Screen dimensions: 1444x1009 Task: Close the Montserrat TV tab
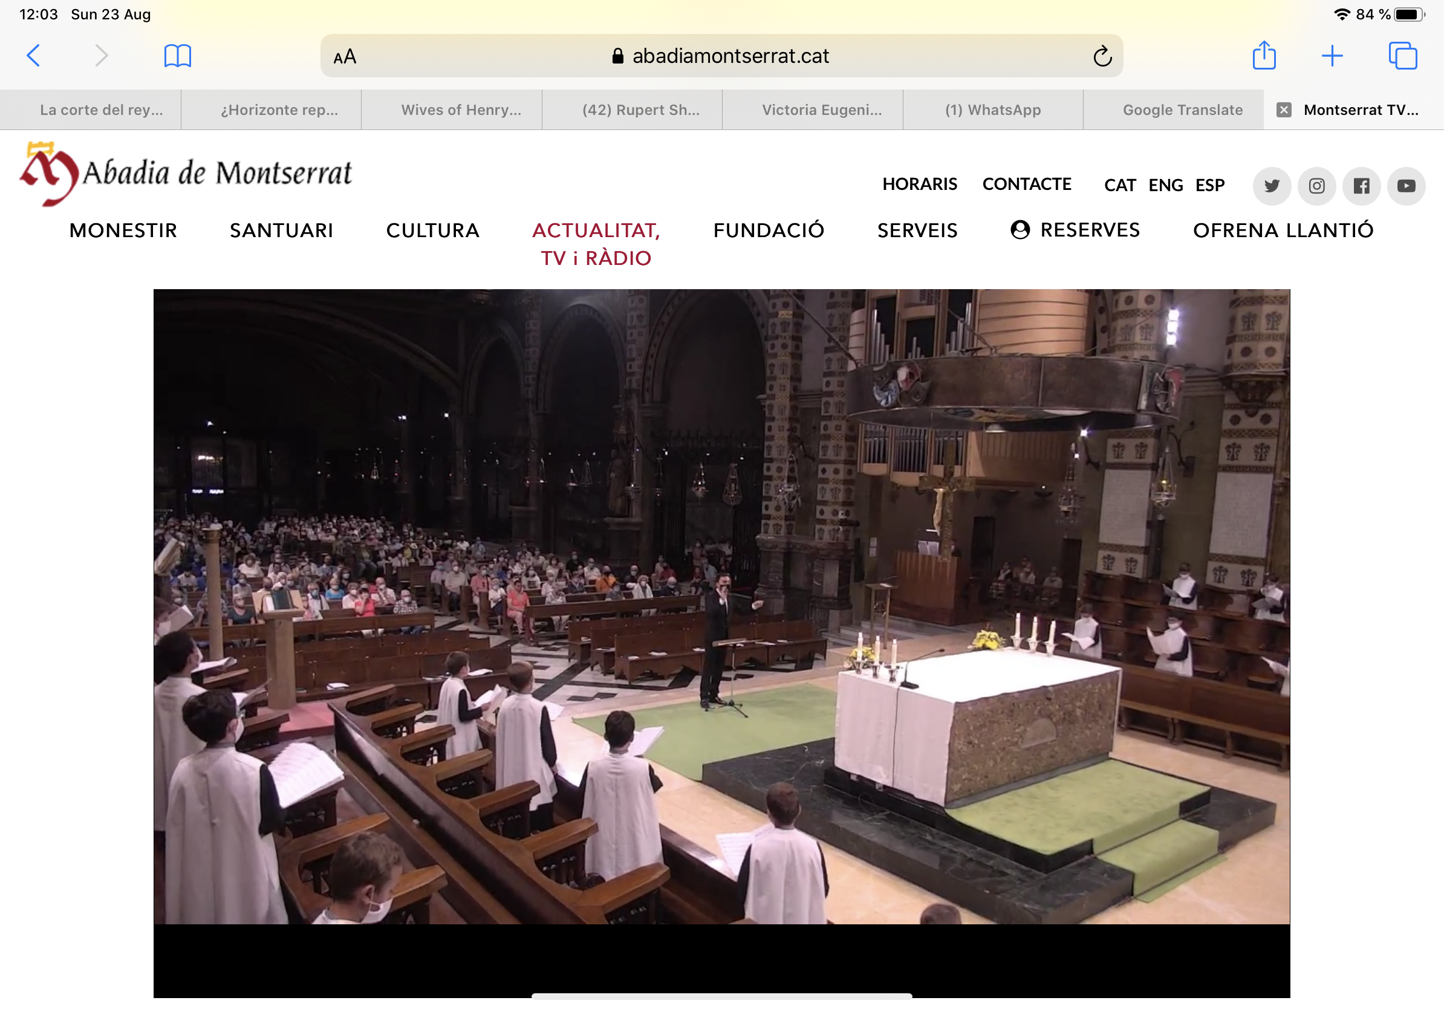(x=1284, y=110)
